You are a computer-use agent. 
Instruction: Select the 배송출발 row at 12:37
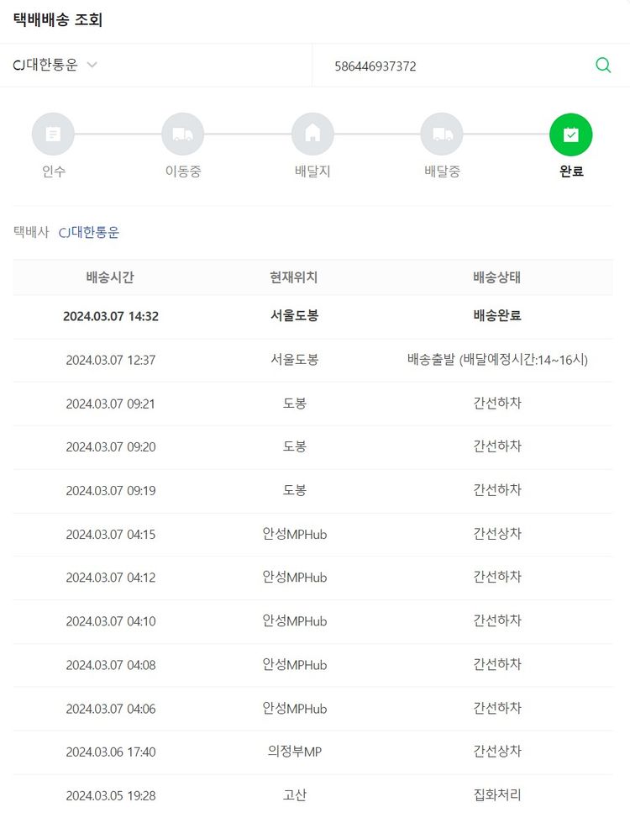pos(312,360)
